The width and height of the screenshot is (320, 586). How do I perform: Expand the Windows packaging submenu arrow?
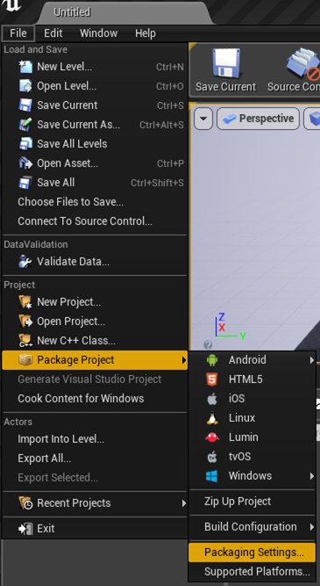click(x=311, y=476)
